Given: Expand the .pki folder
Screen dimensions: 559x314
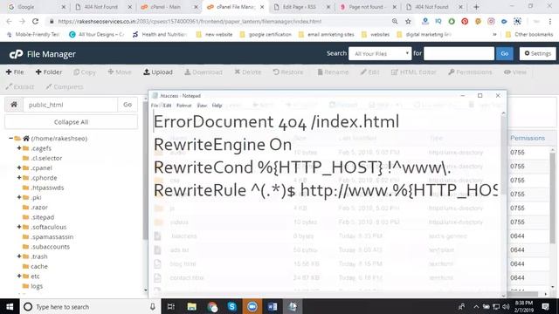Looking at the screenshot, I should click(19, 197).
